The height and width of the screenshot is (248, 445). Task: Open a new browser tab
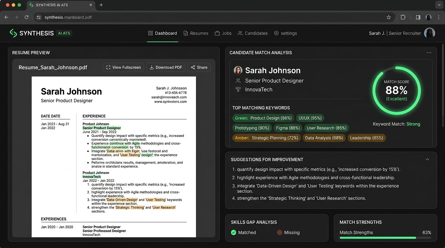click(x=101, y=5)
